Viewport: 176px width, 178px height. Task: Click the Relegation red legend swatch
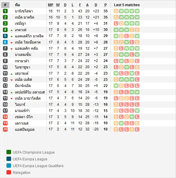tap(9, 172)
